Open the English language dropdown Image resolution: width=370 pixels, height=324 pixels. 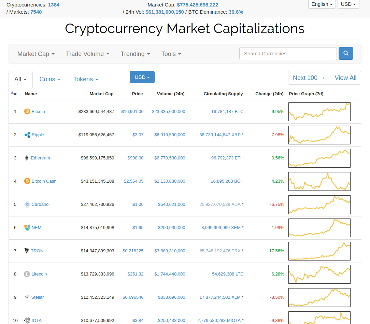pos(322,4)
